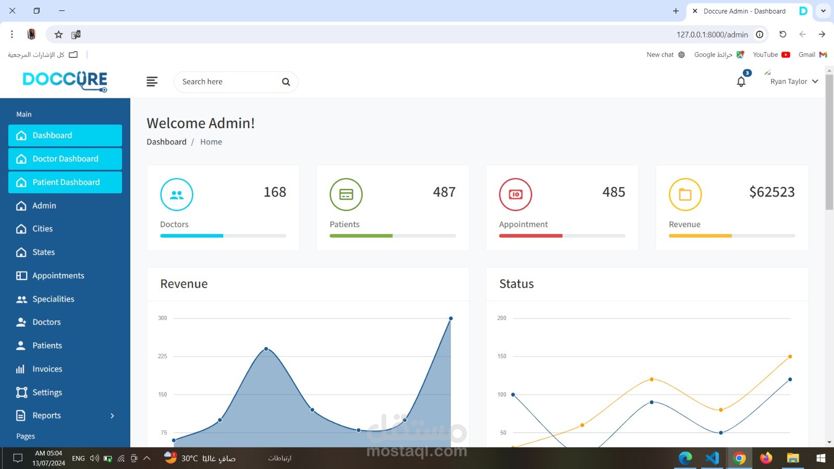The image size is (834, 469).
Task: Select Invoices in the sidebar menu
Action: [65, 369]
